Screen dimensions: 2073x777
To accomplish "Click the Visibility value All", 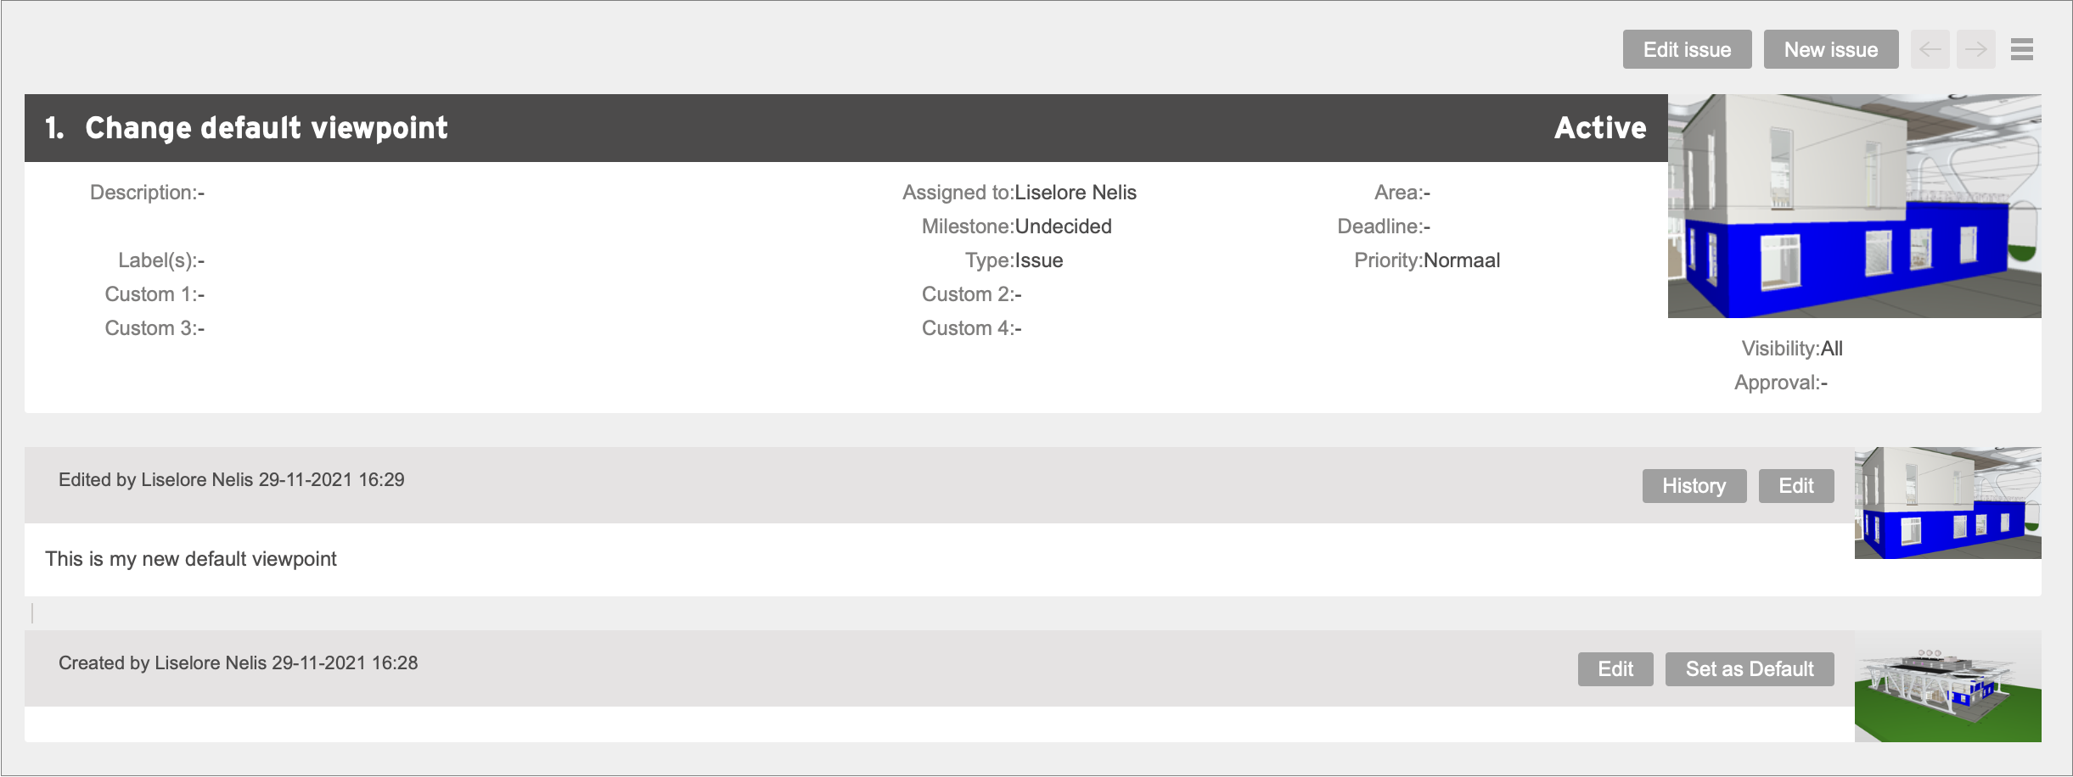I will coord(1832,349).
